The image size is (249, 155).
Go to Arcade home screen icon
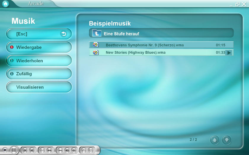5,4
